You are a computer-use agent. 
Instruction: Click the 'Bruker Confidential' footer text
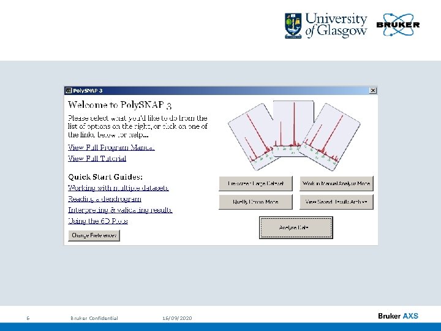[x=94, y=318]
